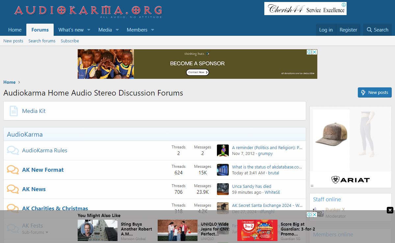This screenshot has height=243, width=395.
Task: Open the What's new nav item
Action: pos(71,30)
